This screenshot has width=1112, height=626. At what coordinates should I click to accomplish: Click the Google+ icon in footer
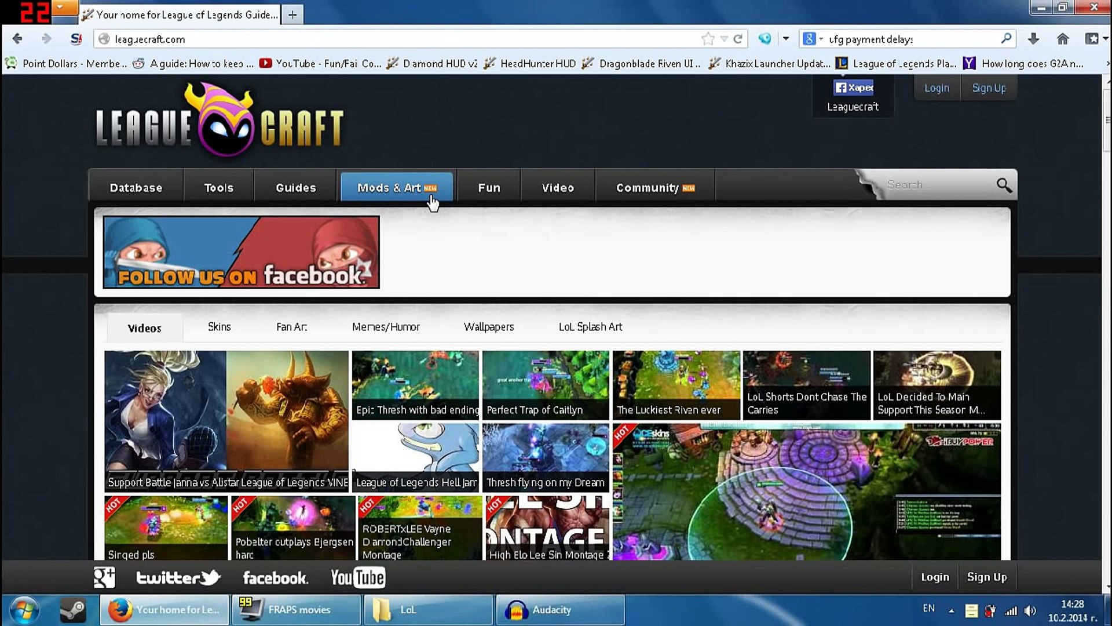[104, 577]
